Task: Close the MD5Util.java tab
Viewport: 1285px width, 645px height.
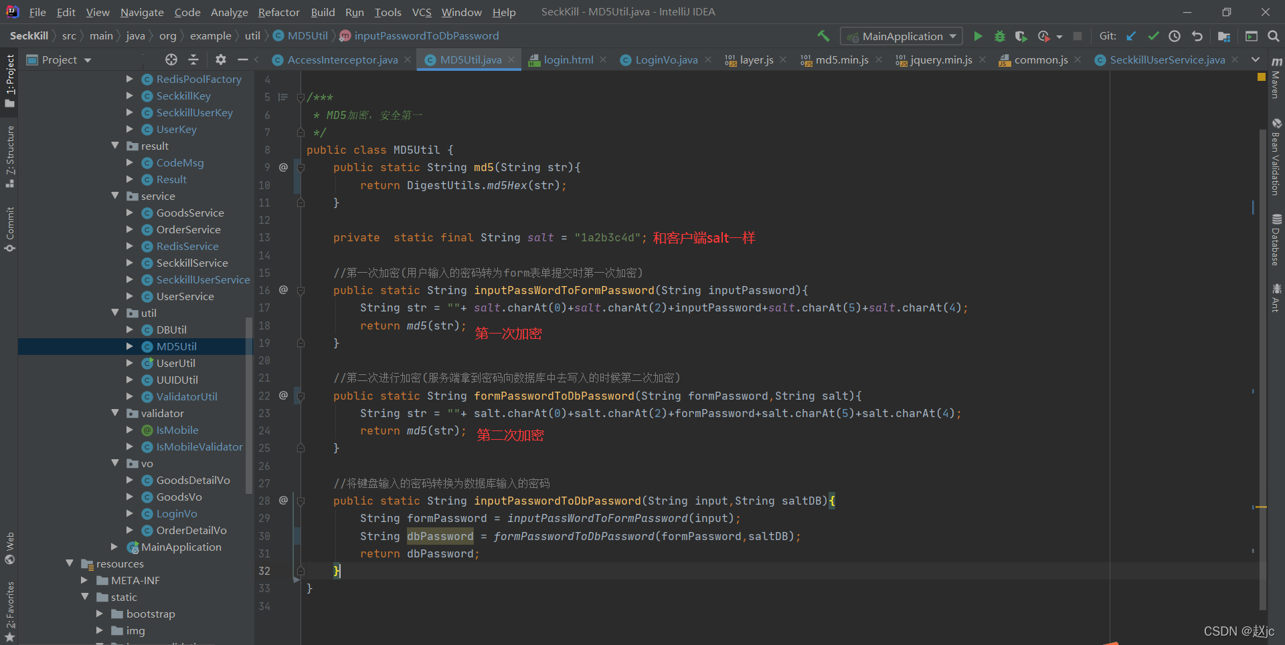Action: (x=511, y=59)
